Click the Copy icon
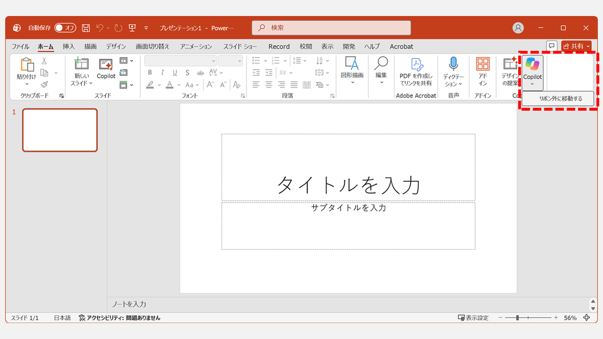Viewport: 603px width, 339px height. [x=44, y=72]
